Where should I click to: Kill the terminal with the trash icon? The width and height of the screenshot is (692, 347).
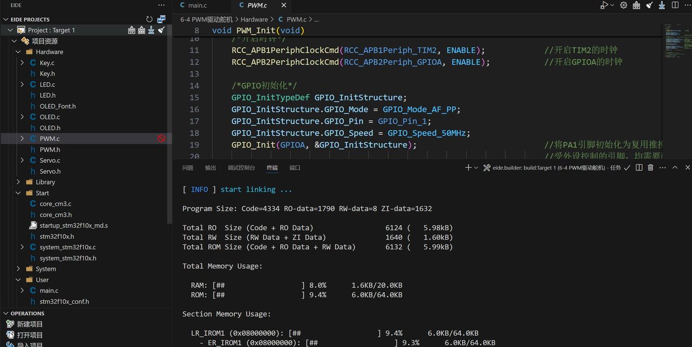click(x=650, y=168)
